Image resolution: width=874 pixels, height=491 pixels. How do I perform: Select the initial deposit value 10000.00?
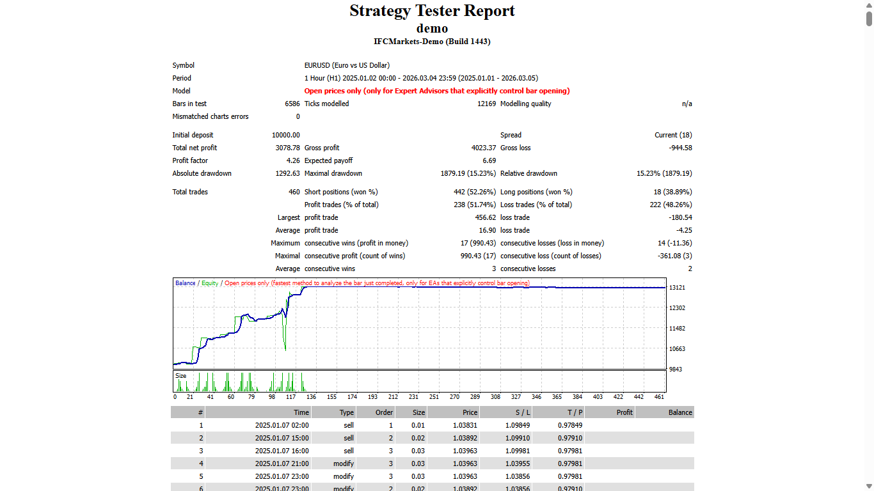point(286,135)
